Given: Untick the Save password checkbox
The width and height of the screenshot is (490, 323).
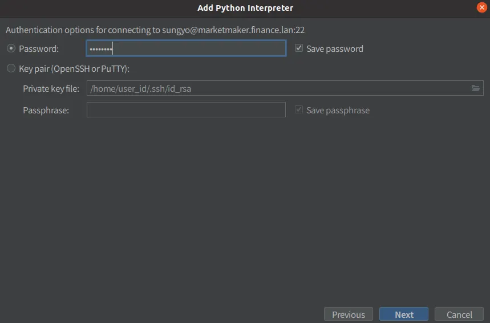Looking at the screenshot, I should click(x=299, y=48).
